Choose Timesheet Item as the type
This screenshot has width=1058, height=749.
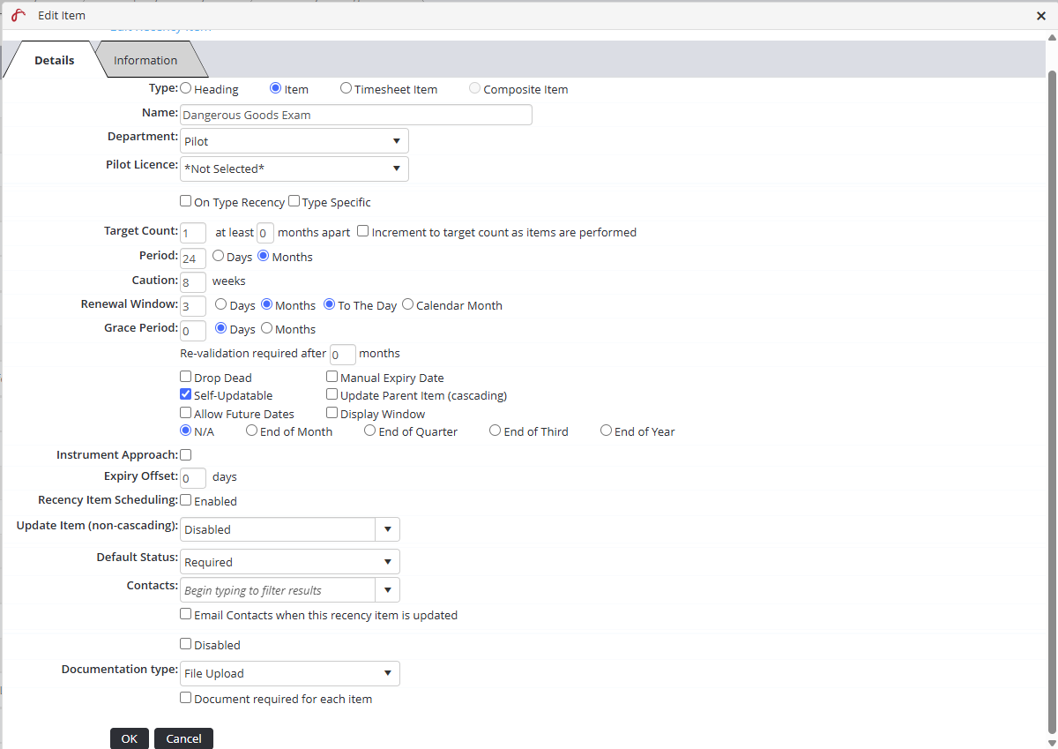pos(346,88)
